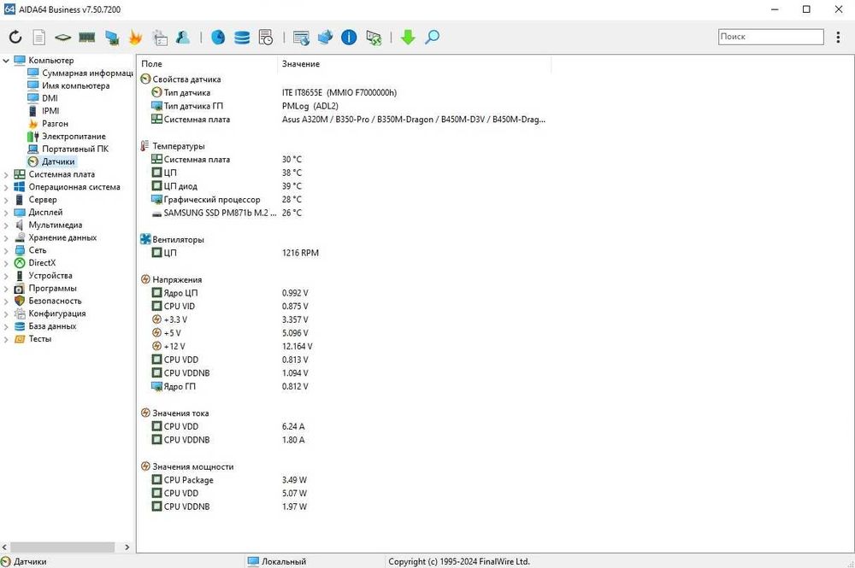Select the 1216 RPM fan value

(300, 253)
